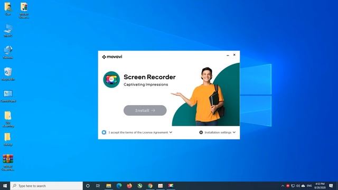Viewport: 338px width, 190px height.
Task: Switch the ENG input language indicator
Action: 309,186
